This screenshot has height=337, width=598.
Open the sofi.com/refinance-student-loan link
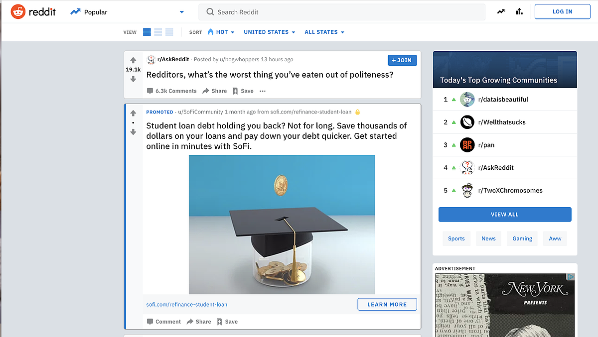(x=186, y=304)
